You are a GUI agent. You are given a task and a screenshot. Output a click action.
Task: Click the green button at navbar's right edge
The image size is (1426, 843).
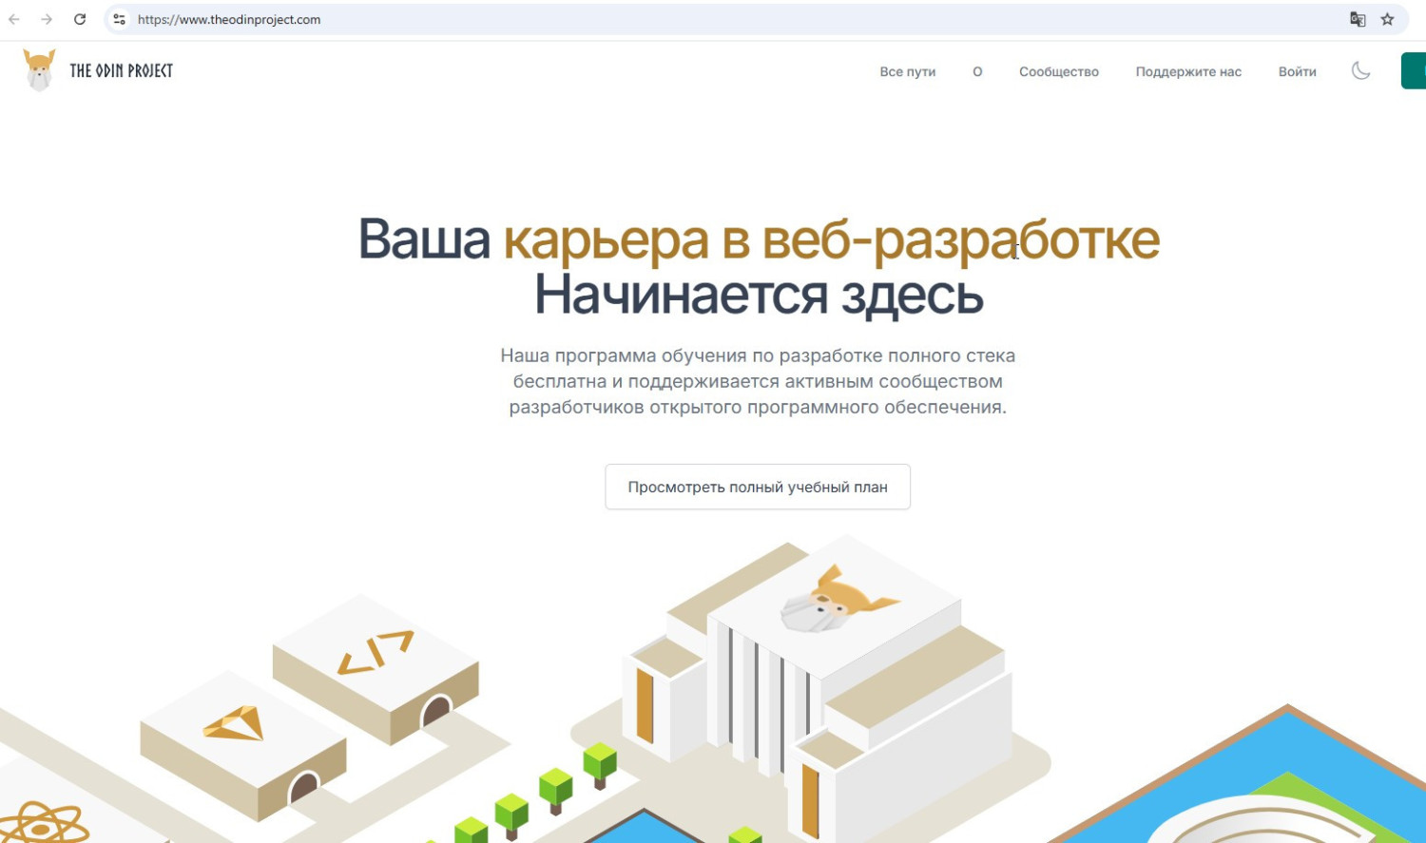tap(1414, 71)
